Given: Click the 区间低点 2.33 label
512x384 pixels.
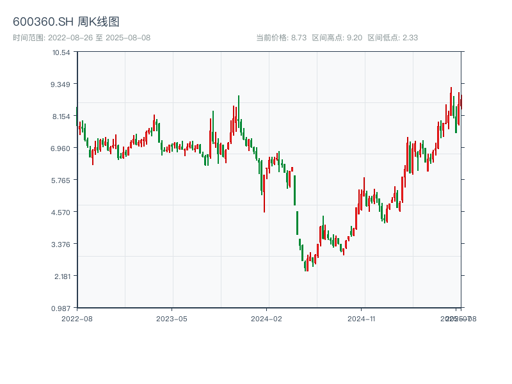Looking at the screenshot, I should (392, 38).
